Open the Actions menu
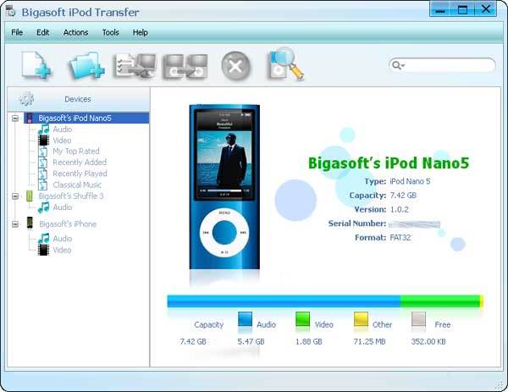The width and height of the screenshot is (508, 392). [x=76, y=32]
